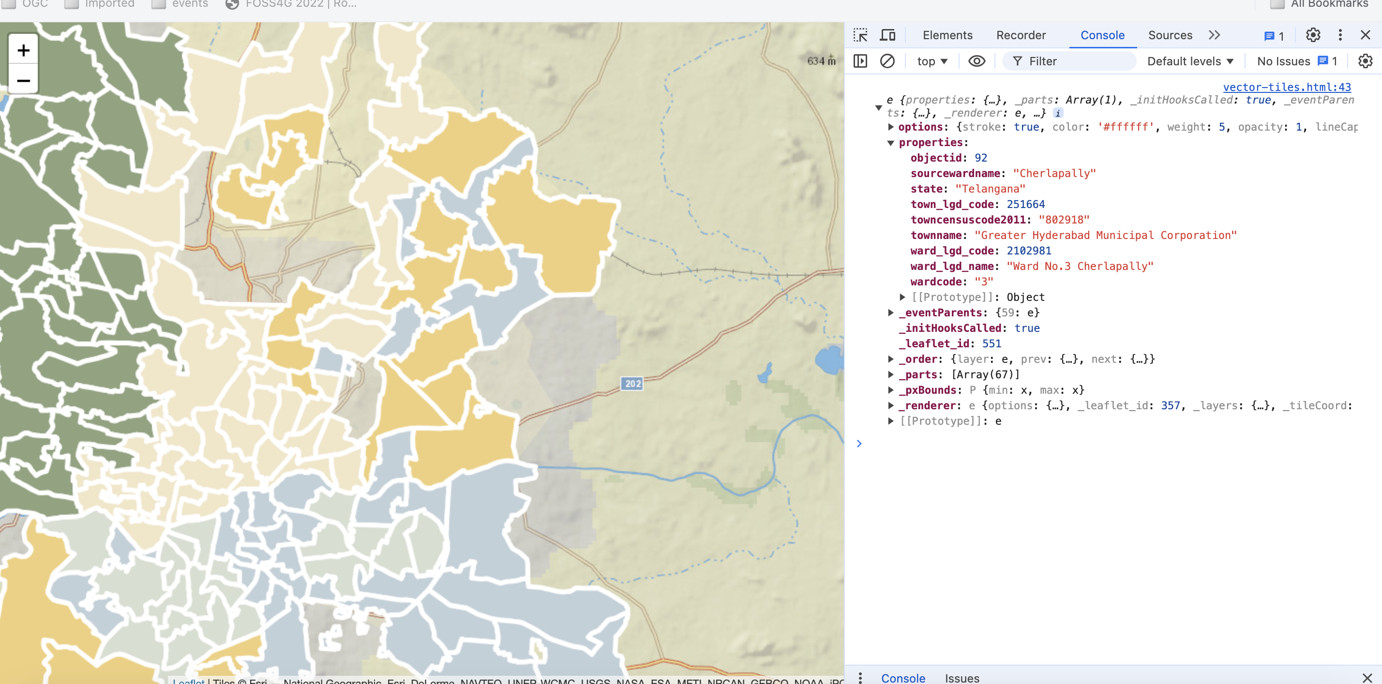This screenshot has width=1382, height=684.
Task: Open the top context dropdown
Action: pos(932,61)
